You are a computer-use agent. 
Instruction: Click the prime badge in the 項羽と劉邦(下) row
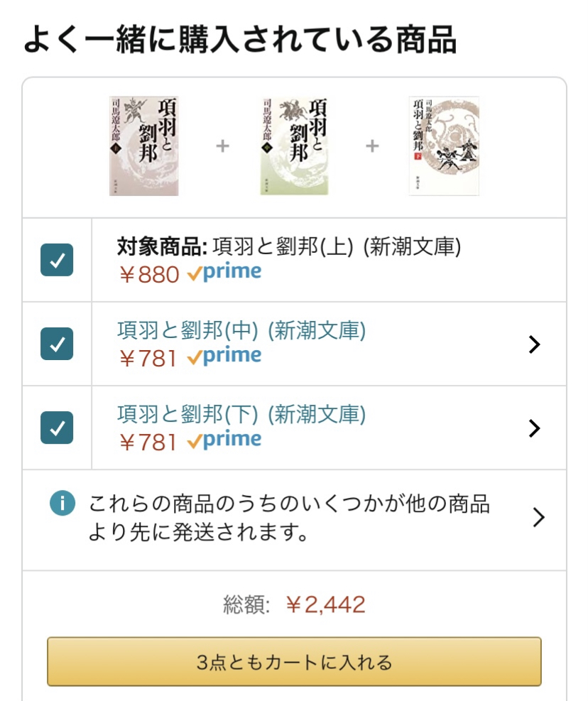[224, 440]
